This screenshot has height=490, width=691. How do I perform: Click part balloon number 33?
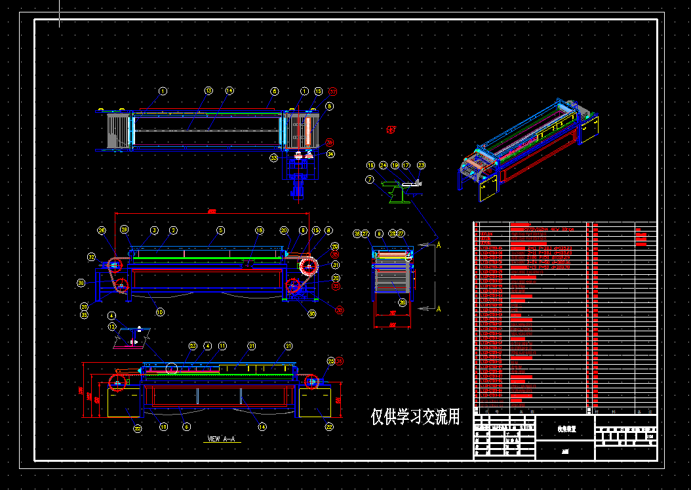pos(274,158)
